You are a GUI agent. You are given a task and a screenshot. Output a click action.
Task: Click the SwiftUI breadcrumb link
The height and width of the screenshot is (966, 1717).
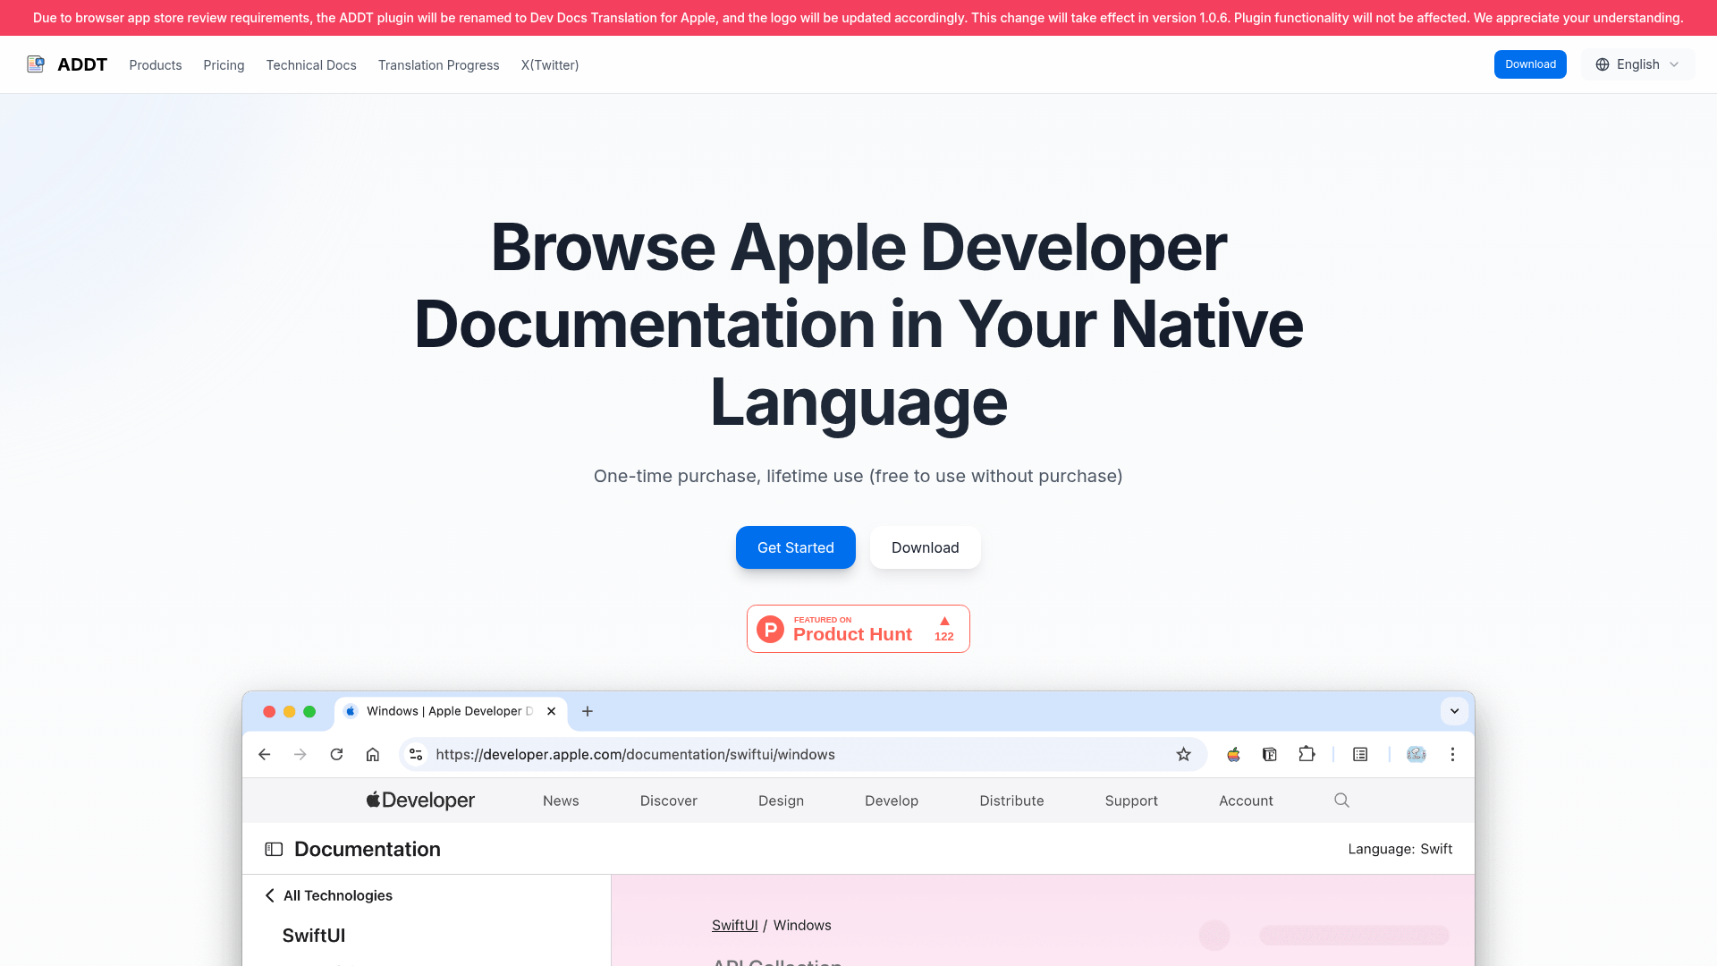click(x=735, y=925)
